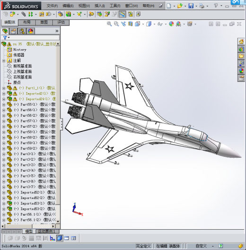
Task: Switch to ConfigurationManager tab icon
Action: click(x=22, y=31)
